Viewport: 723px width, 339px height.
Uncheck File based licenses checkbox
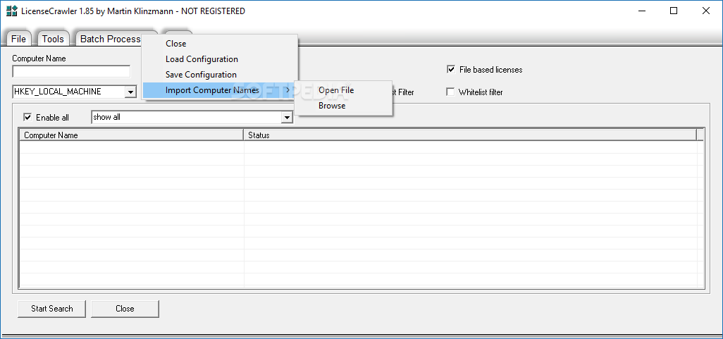pos(451,70)
